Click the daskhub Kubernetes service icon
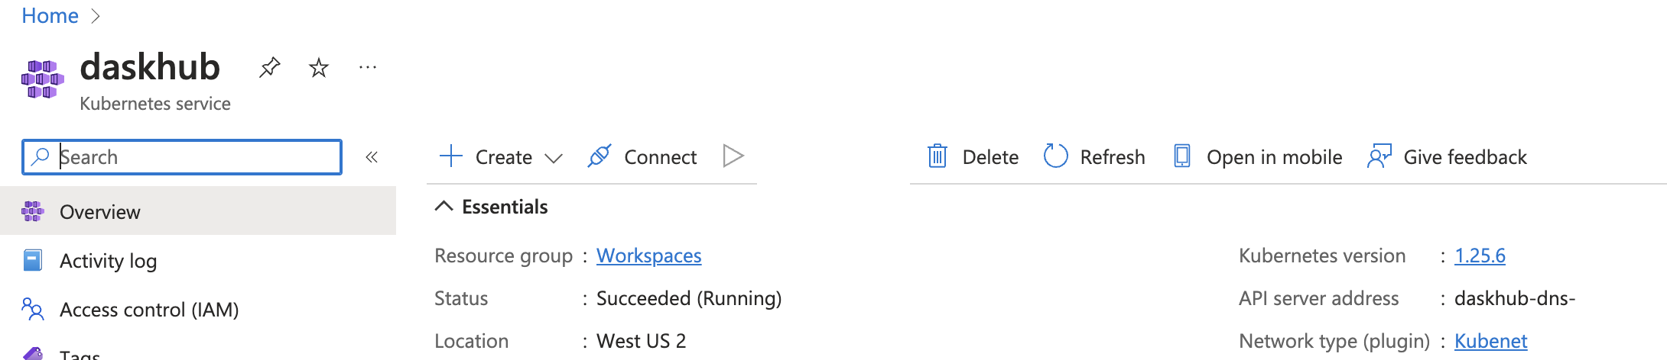Screen dimensions: 1667x360 (42, 79)
